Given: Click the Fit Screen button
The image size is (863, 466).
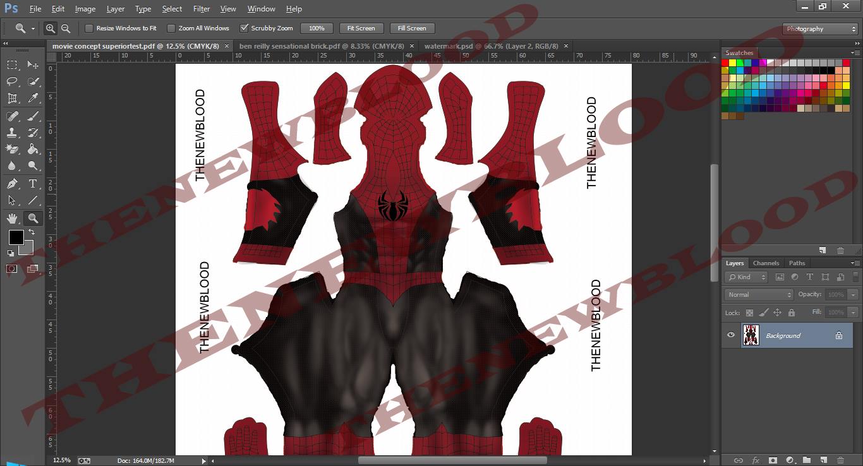Looking at the screenshot, I should tap(361, 28).
